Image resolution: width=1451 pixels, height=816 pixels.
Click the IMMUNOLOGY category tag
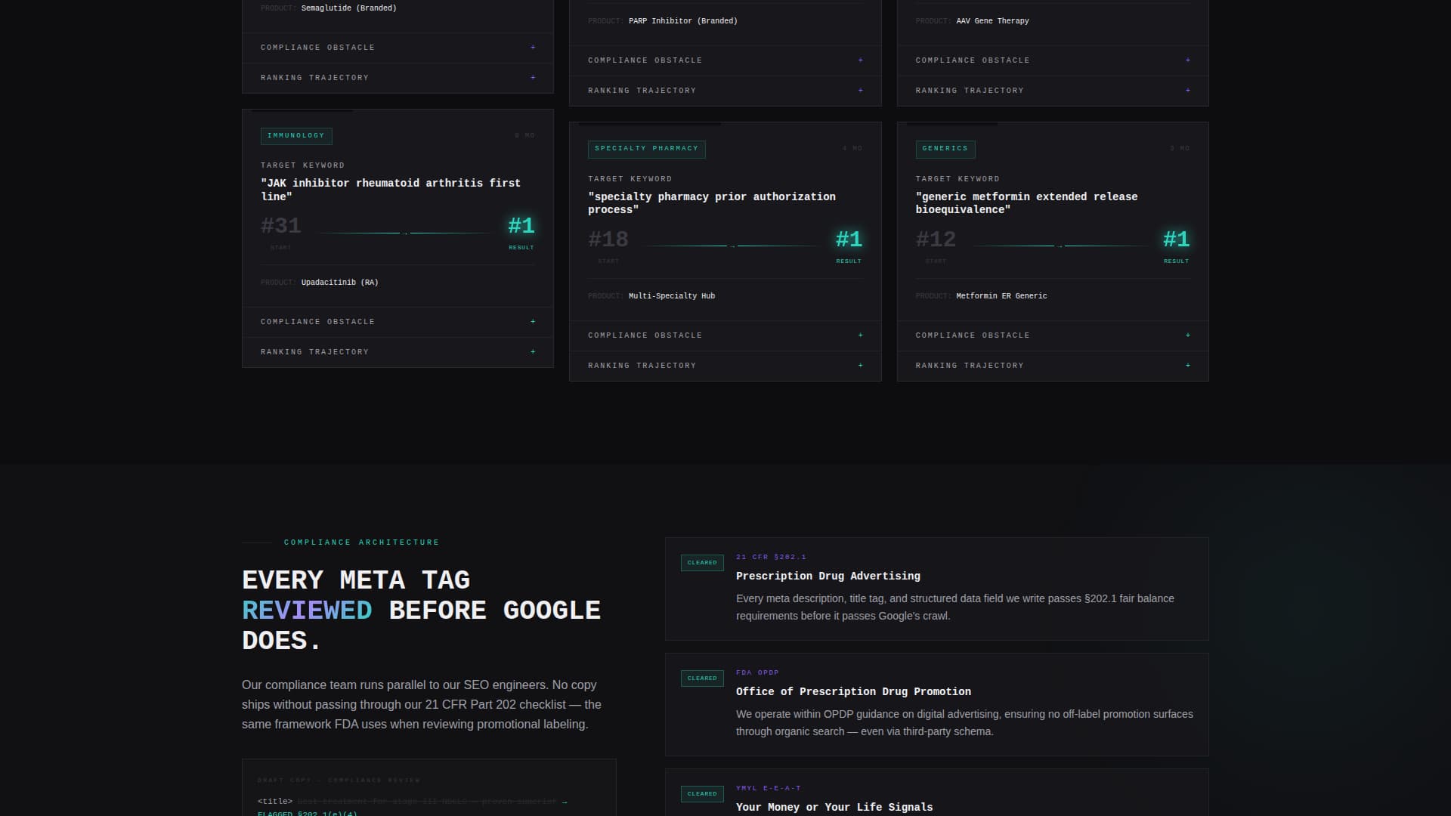click(x=296, y=136)
